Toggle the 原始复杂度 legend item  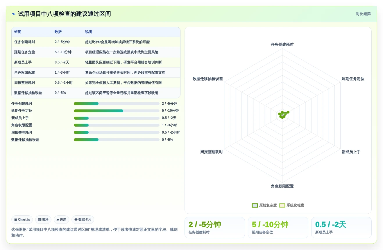[x=264, y=205]
